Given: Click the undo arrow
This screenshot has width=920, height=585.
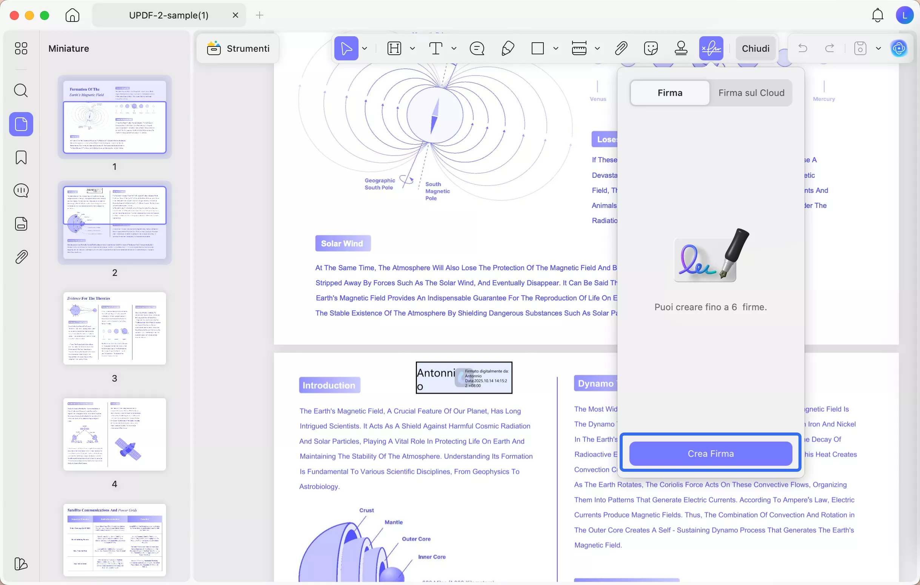Looking at the screenshot, I should click(x=803, y=49).
